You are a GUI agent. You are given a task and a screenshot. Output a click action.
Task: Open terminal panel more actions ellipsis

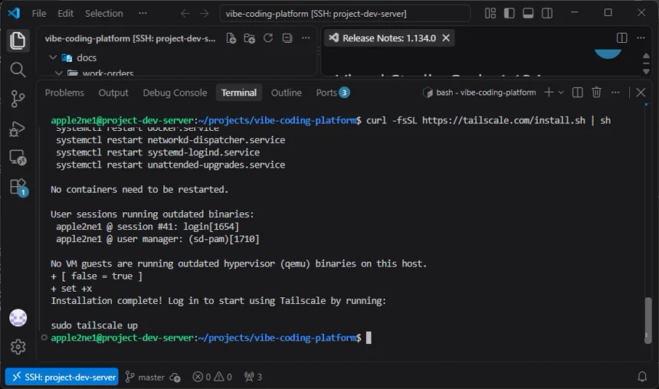(615, 93)
